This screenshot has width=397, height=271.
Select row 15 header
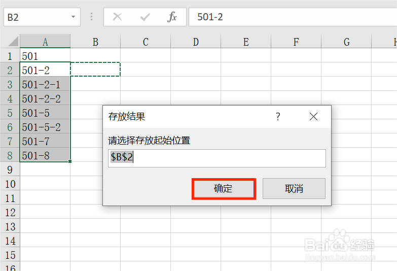[x=10, y=255]
